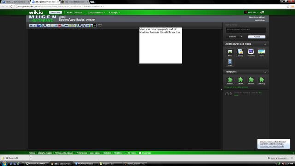Open the Entertainment menu in Wikia header
This screenshot has width=295, height=166.
(x=96, y=12)
